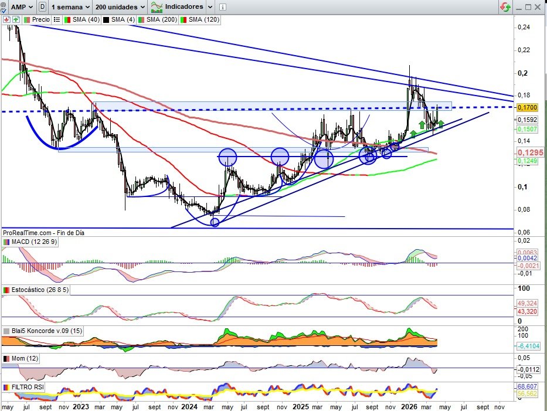547x411 pixels.
Task: Click the SMA (200) color swatch
Action: tap(142, 20)
